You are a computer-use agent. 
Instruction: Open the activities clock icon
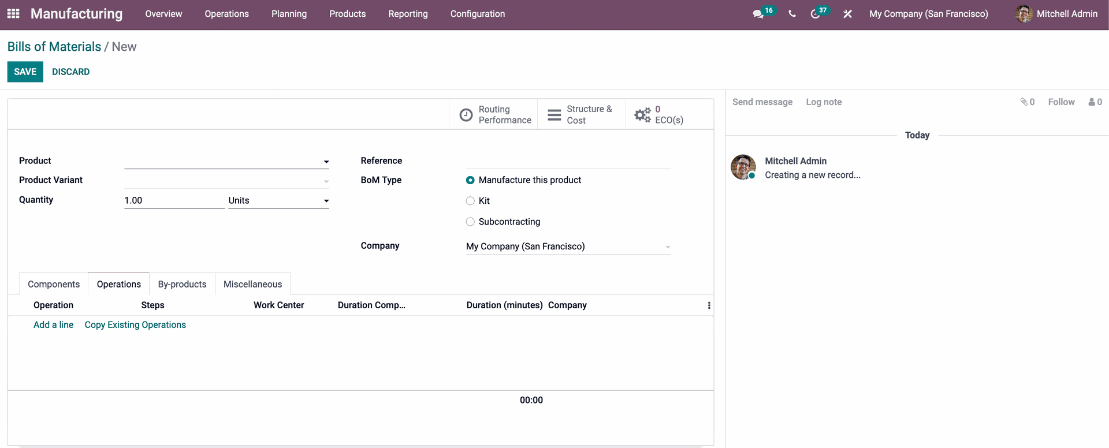[x=815, y=14]
